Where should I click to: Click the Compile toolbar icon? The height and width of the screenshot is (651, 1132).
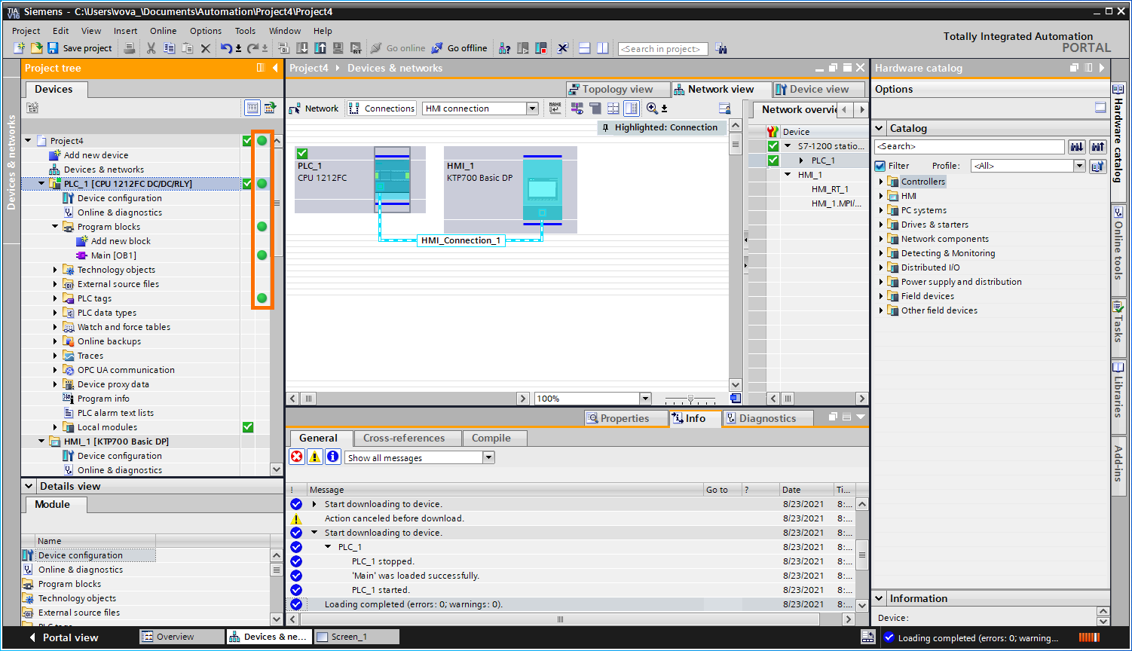(x=285, y=48)
